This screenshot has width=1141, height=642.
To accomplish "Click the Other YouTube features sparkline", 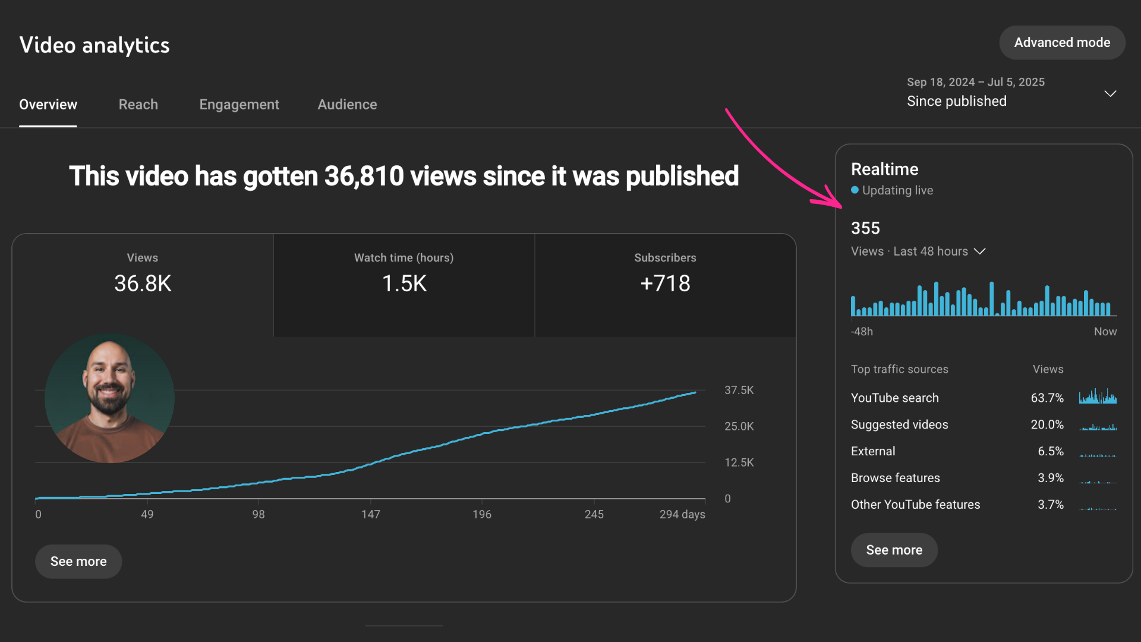I will point(1098,508).
